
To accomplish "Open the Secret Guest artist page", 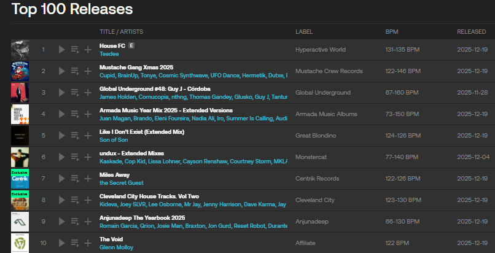I will (x=123, y=183).
